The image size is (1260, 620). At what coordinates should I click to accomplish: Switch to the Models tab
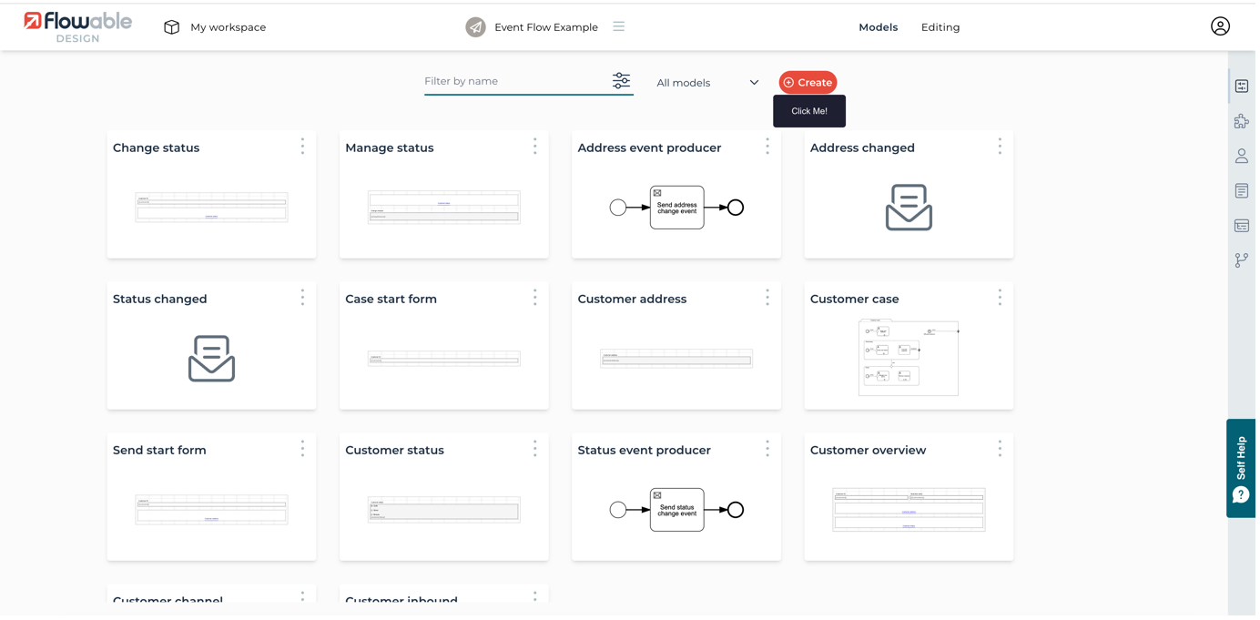point(878,27)
